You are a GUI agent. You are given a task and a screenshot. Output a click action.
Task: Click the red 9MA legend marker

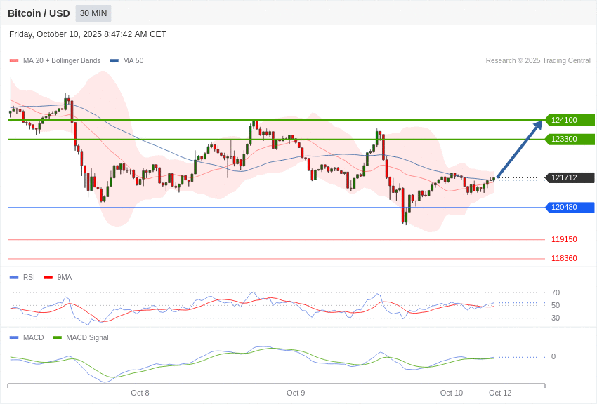tap(48, 278)
